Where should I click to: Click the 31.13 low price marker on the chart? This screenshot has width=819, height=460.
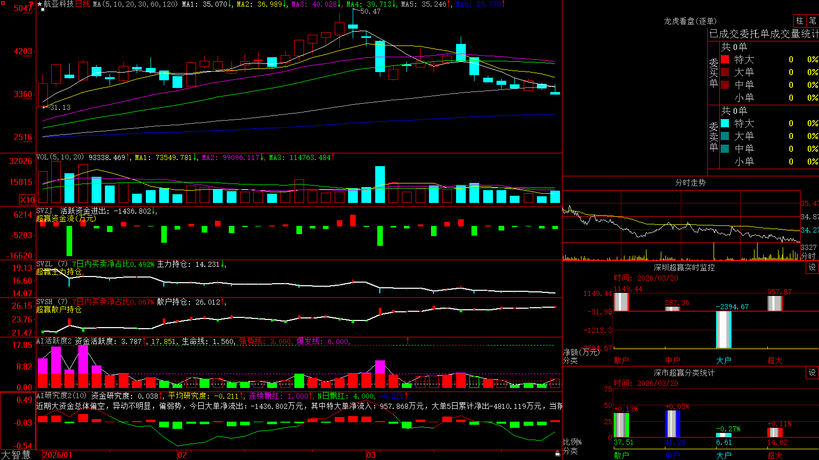pyautogui.click(x=60, y=107)
